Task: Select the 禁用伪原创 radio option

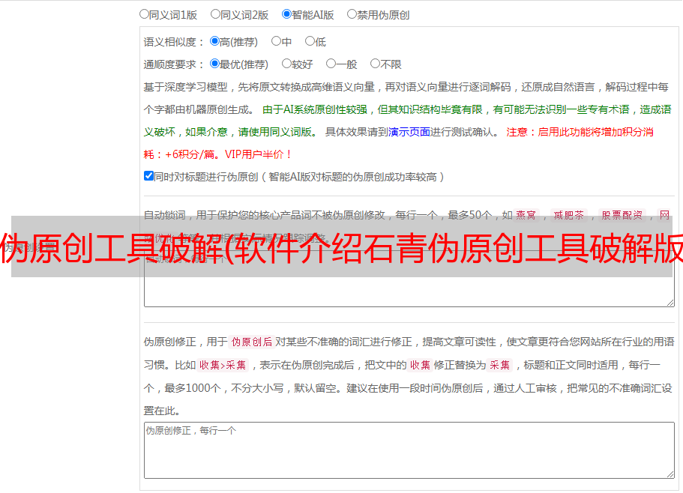Action: pyautogui.click(x=352, y=14)
